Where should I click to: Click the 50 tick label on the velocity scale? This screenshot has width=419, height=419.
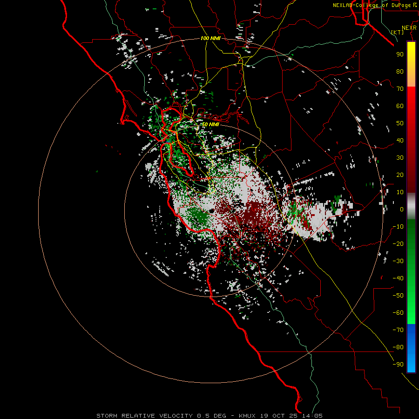click(400, 123)
